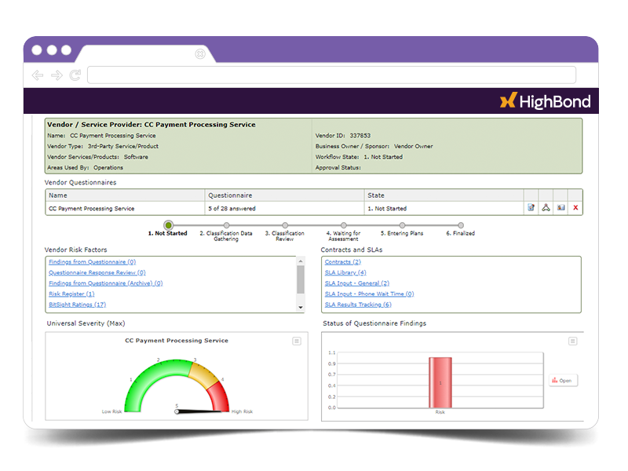
Task: Open SLA Input - Phone Wait Time (0) link
Action: pyautogui.click(x=369, y=294)
